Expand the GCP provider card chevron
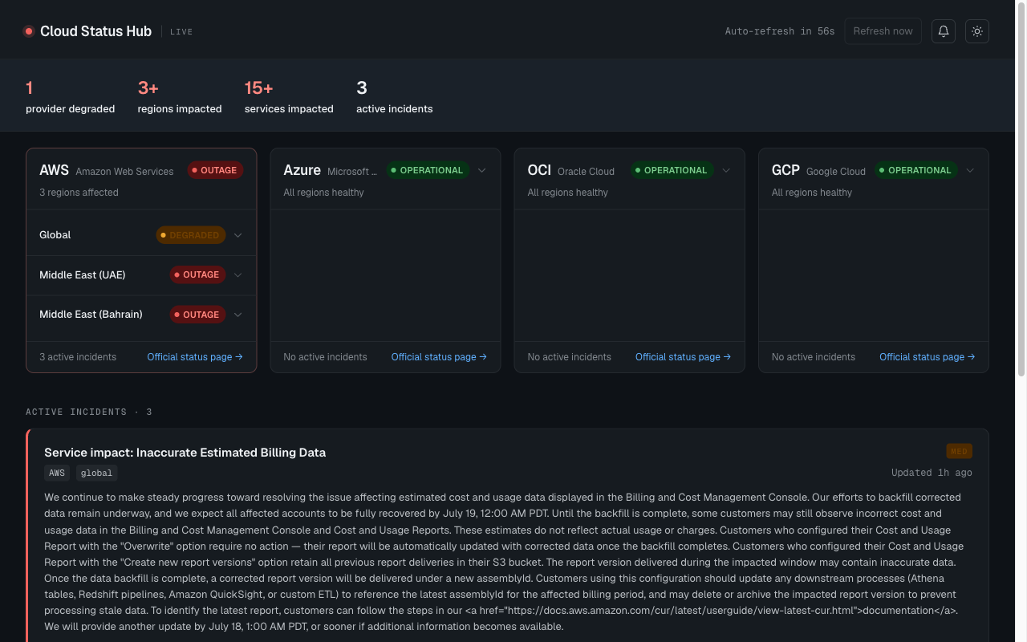Viewport: 1027px width, 642px height. (970, 170)
